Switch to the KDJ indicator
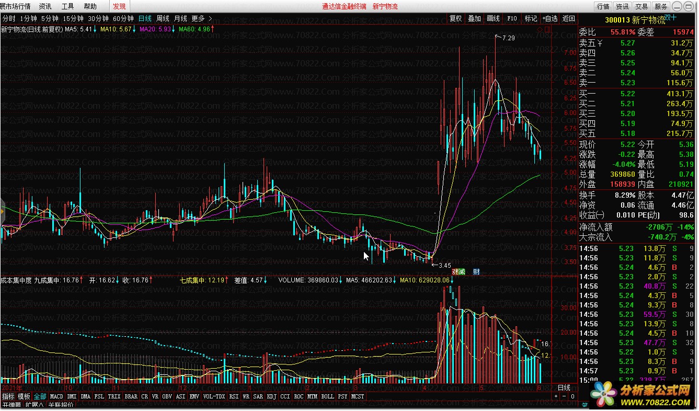 (272, 397)
